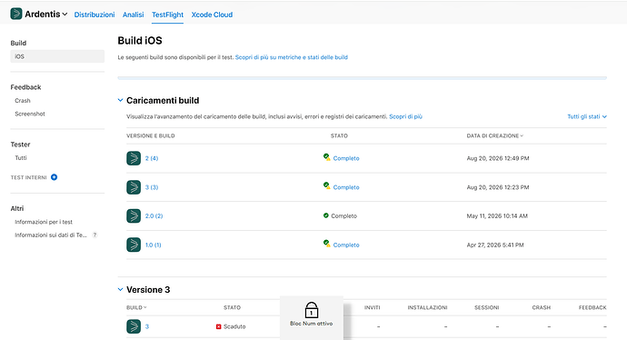
Task: Click the date May 11, 2026 10:14 AM
Action: point(497,216)
